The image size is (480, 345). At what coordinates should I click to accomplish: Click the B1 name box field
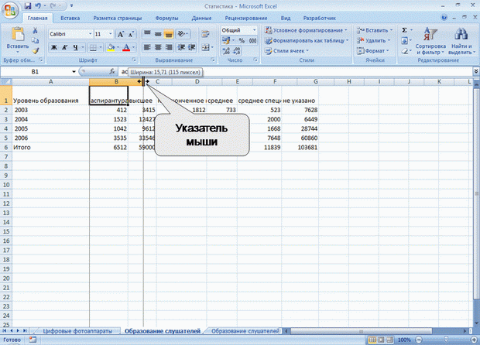(x=37, y=71)
